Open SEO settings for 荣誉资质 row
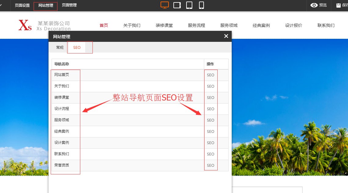This screenshot has width=348, height=193. tap(211, 166)
